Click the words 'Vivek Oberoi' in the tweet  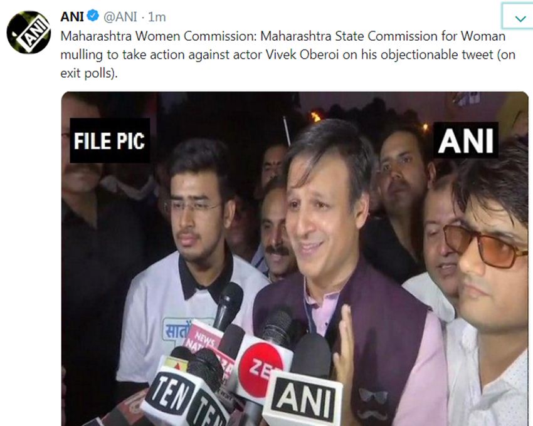coord(302,55)
